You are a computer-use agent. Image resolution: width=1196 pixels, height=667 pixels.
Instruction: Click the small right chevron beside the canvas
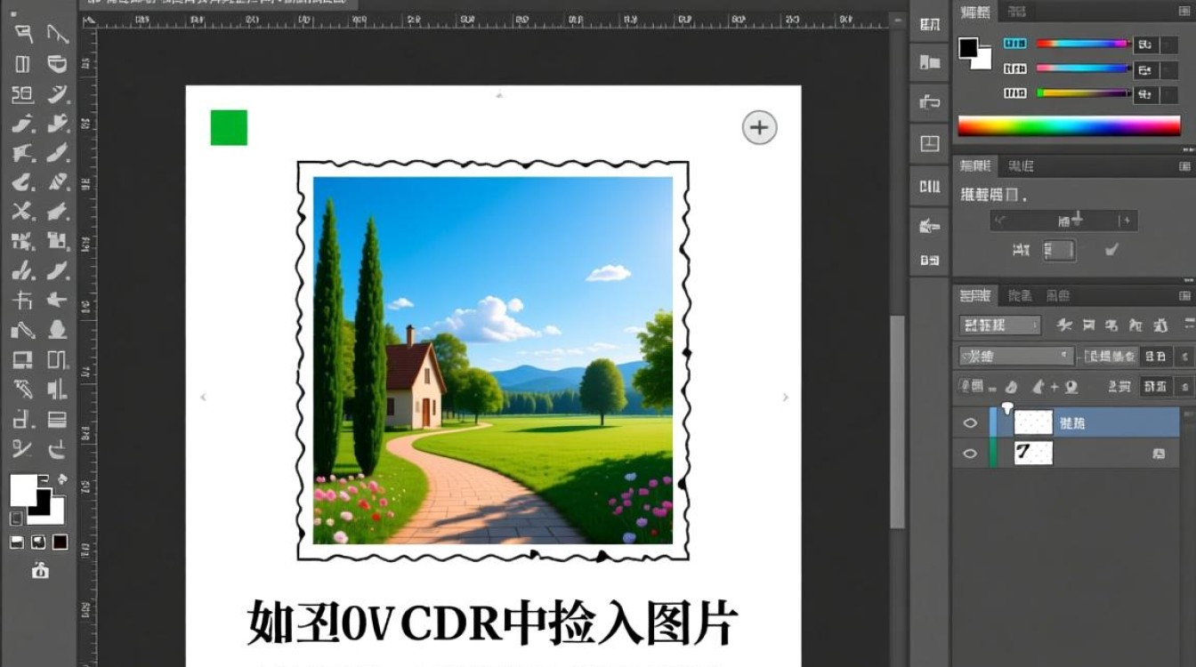pos(785,398)
